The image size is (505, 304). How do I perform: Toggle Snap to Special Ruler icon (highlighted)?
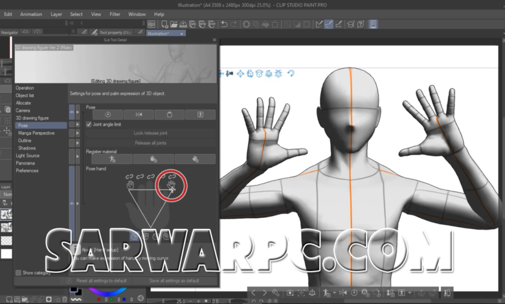[x=329, y=24]
